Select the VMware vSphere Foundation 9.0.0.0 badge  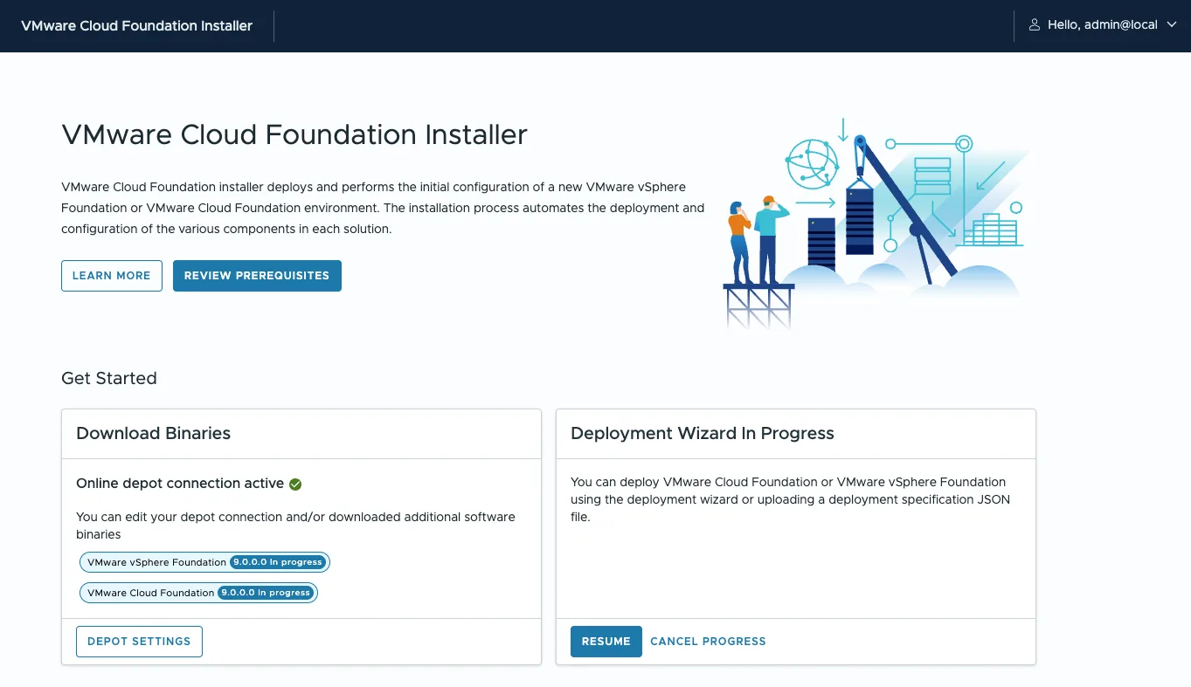tap(204, 562)
